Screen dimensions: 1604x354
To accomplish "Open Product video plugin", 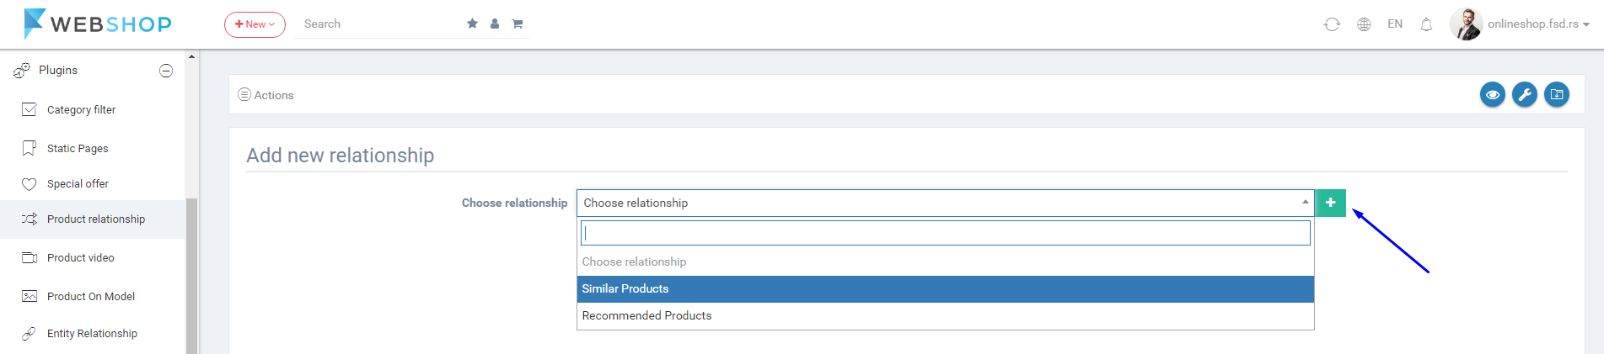I will coord(81,257).
